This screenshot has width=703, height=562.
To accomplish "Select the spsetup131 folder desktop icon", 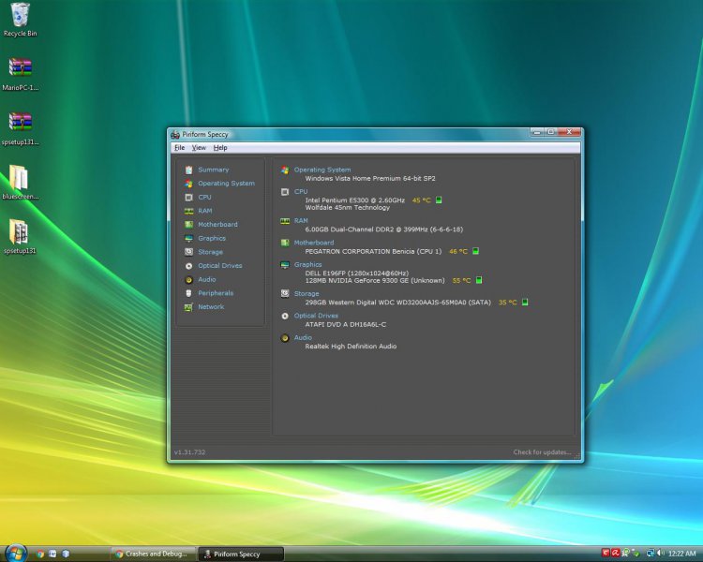I will (20, 237).
